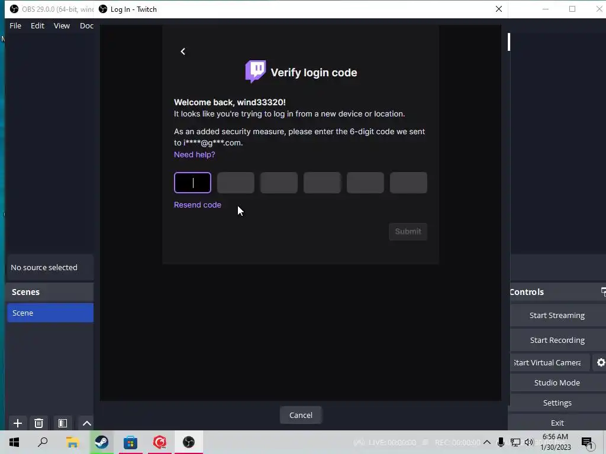Select the Scene item in Scenes list
The height and width of the screenshot is (454, 606).
pyautogui.click(x=50, y=313)
